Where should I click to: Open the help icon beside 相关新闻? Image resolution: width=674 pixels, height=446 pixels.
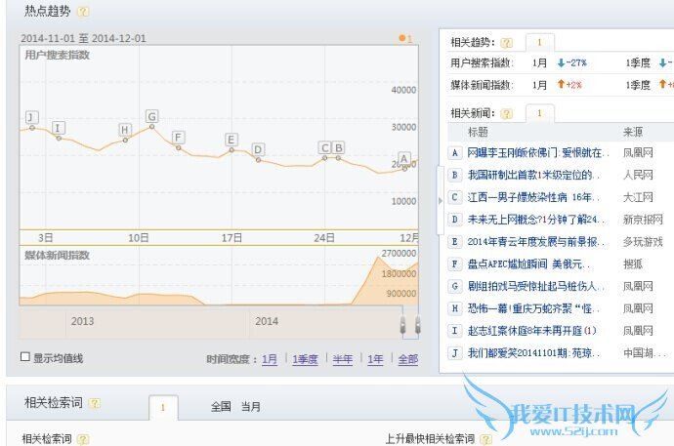coord(507,114)
